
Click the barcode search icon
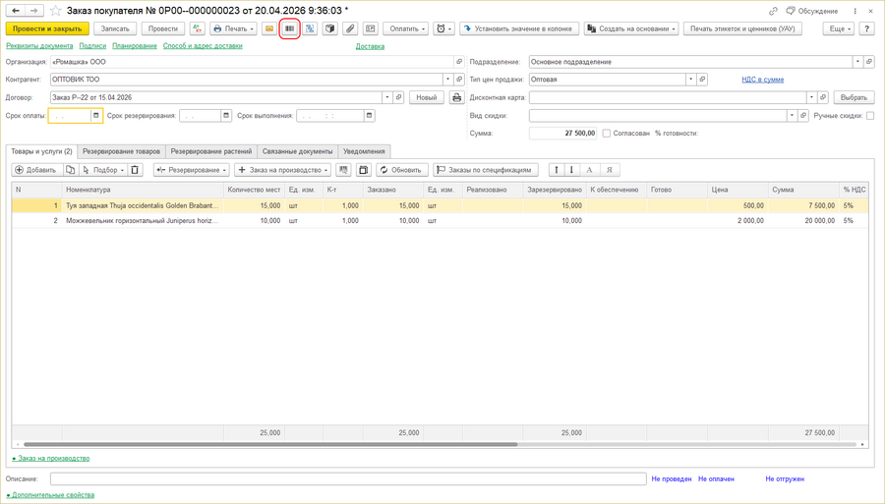tap(289, 28)
